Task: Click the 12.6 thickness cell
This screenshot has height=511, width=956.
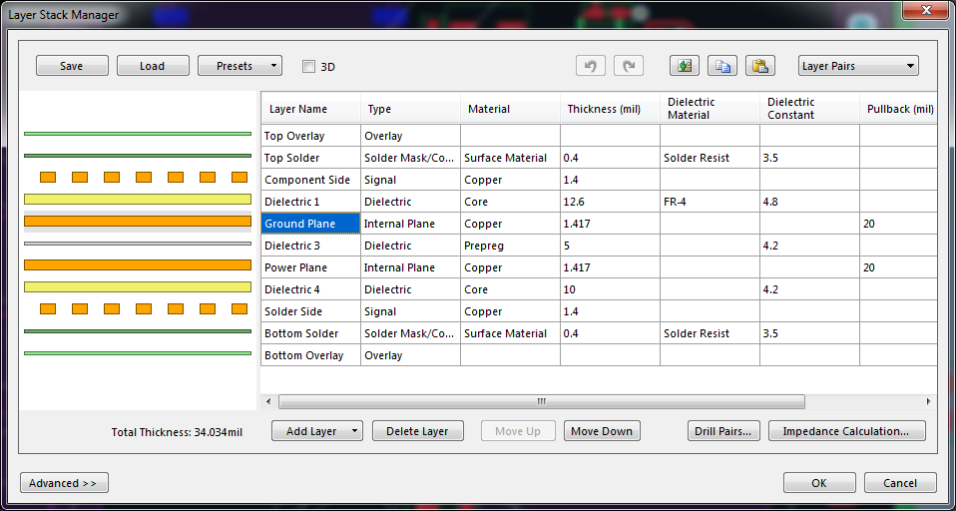Action: [610, 202]
